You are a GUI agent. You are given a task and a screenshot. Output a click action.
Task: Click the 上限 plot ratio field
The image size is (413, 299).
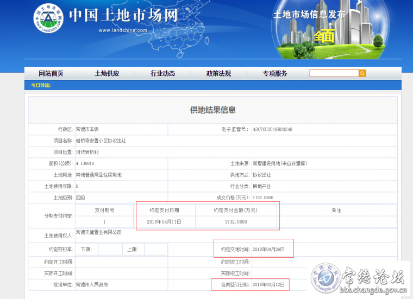click(155, 249)
